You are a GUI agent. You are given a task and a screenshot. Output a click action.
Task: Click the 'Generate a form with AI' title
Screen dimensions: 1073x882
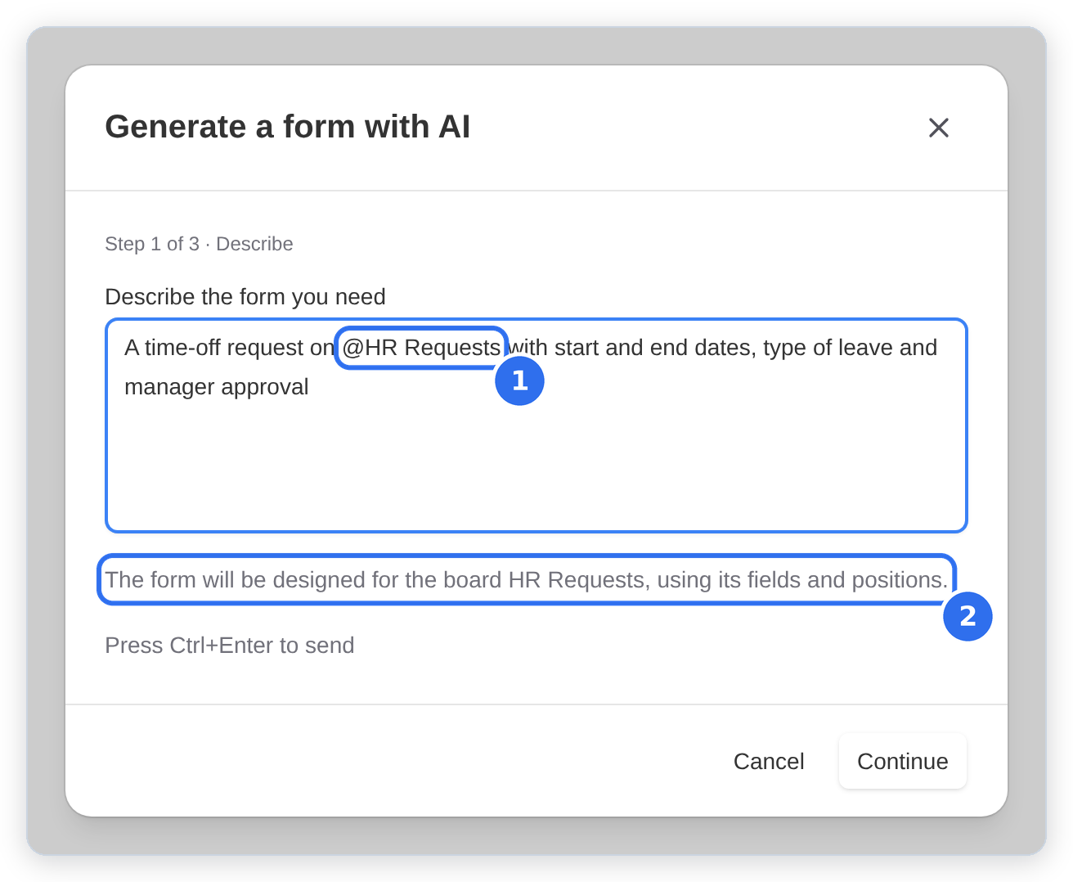click(x=288, y=127)
